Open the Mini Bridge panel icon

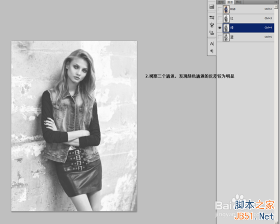tap(212, 7)
